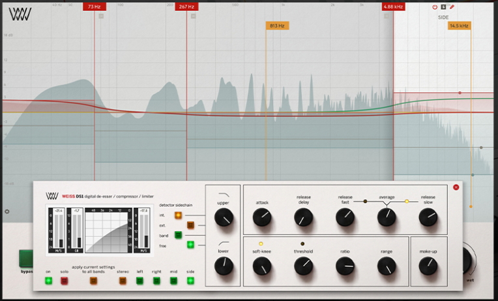
Task: Click the threshold knob
Action: [x=303, y=265]
